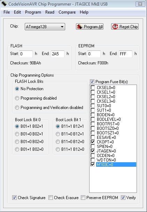
Task: Select Programming disabled lock option
Action: click(17, 98)
